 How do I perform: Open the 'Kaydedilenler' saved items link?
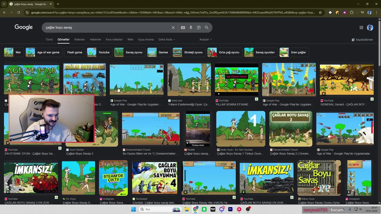362,40
